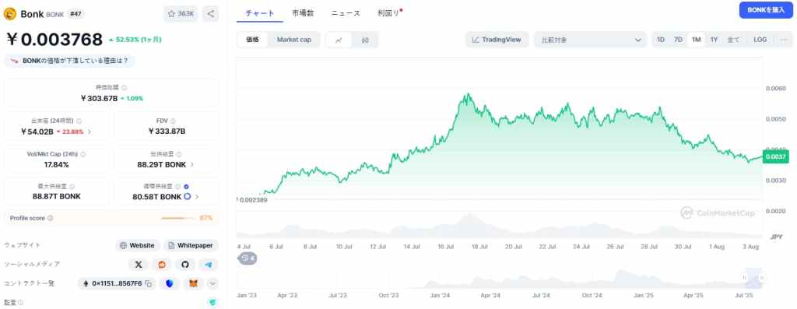Click the highlighted range in mini timeline
This screenshot has width=797, height=309.
[753, 278]
